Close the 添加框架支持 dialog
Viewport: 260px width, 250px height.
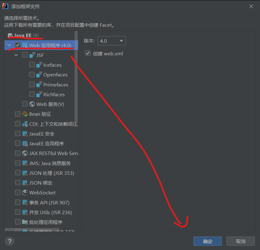[251, 6]
